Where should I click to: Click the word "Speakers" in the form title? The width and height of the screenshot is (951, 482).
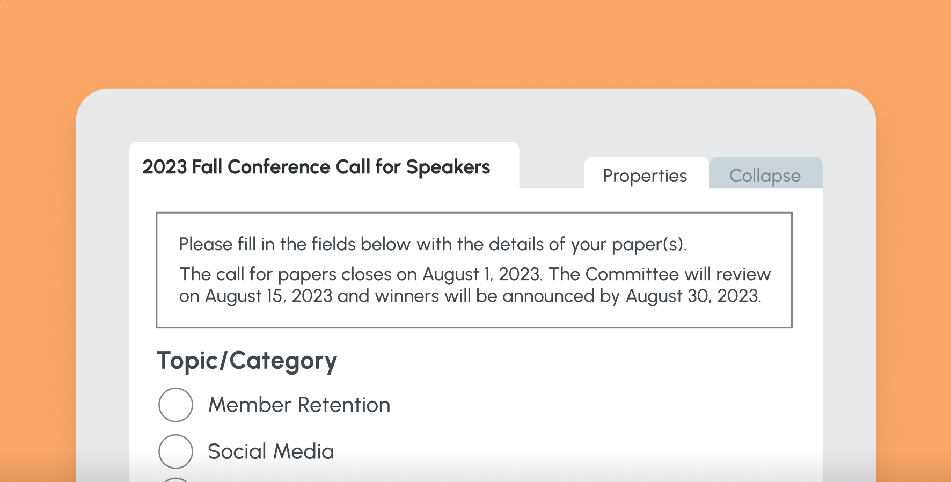(448, 167)
